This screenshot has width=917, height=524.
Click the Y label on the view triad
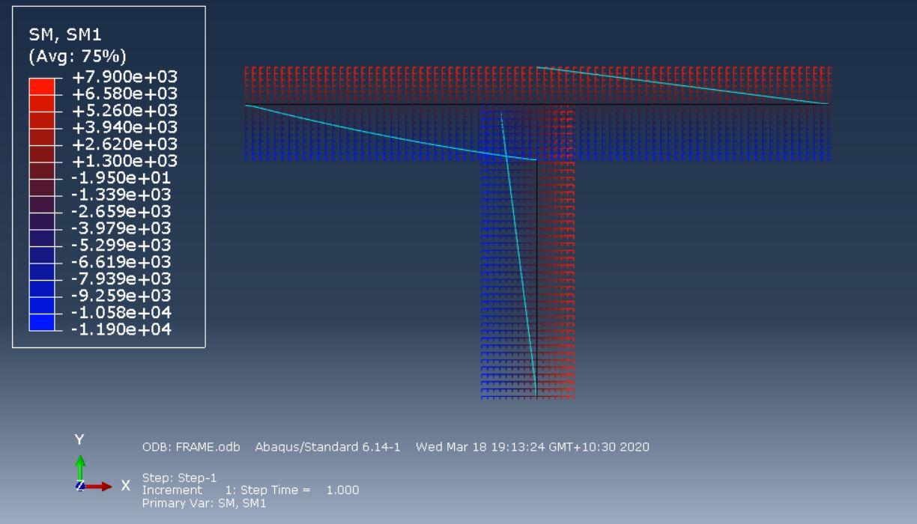pos(79,438)
